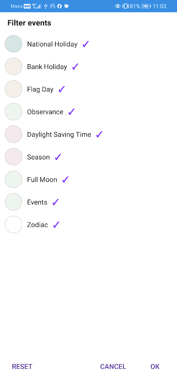Uncheck the Zodiac checkmark
177x383 pixels.
coord(56,225)
